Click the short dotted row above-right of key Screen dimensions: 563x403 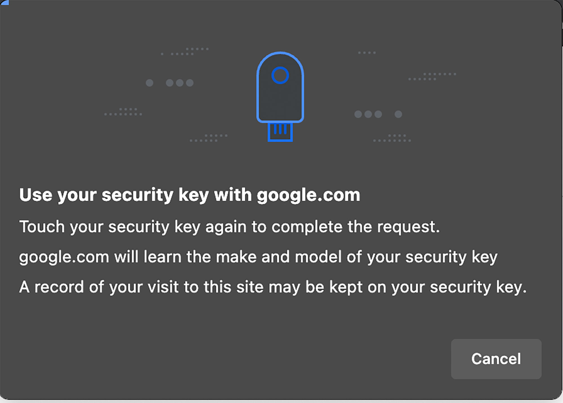[x=367, y=53]
